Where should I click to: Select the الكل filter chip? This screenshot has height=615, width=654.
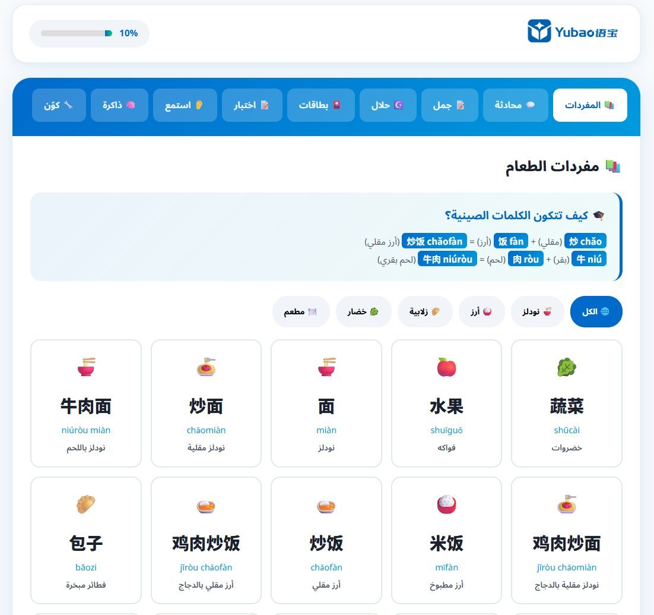(596, 312)
